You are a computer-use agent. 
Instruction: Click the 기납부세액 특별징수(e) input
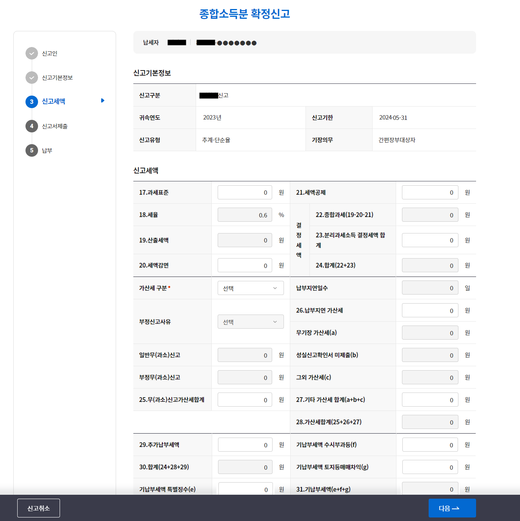pyautogui.click(x=245, y=488)
